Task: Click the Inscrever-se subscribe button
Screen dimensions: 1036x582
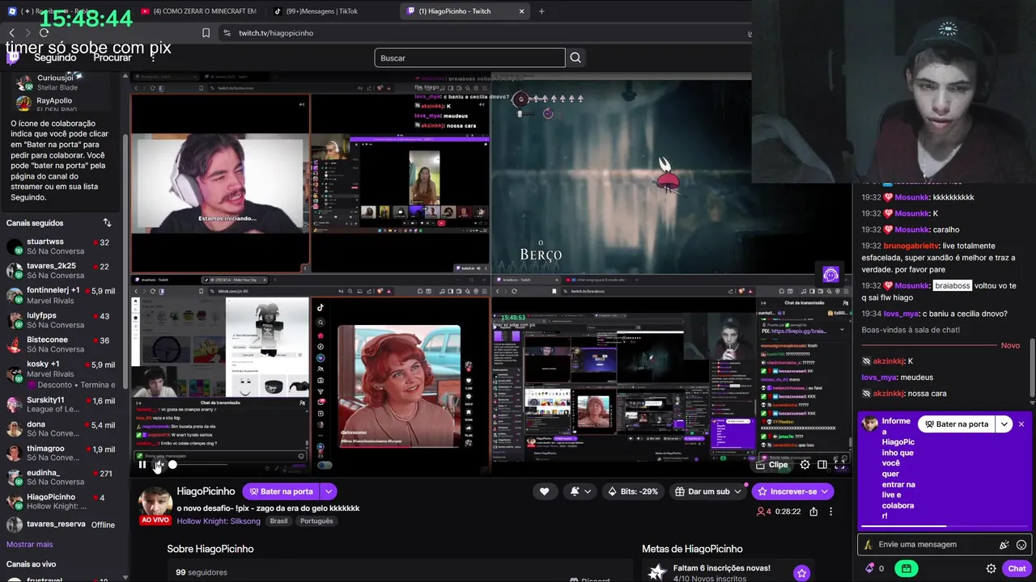Action: click(793, 491)
